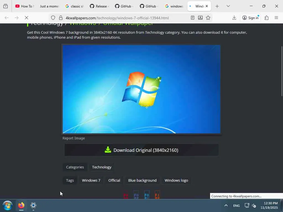Stop loading the page
Image resolution: width=283 pixels, height=212 pixels.
click(27, 18)
